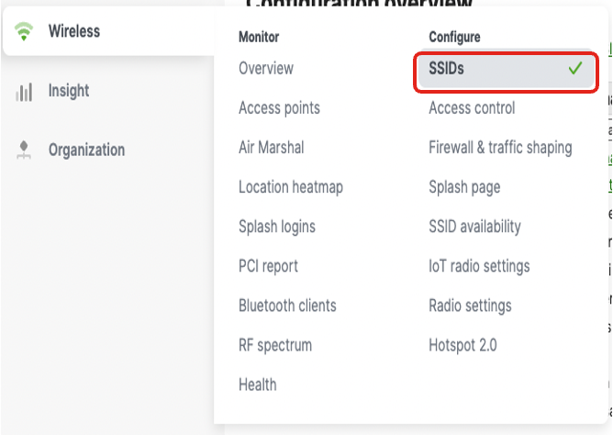Click the Insight bar chart icon
Viewport: 613px width, 435px height.
[24, 92]
